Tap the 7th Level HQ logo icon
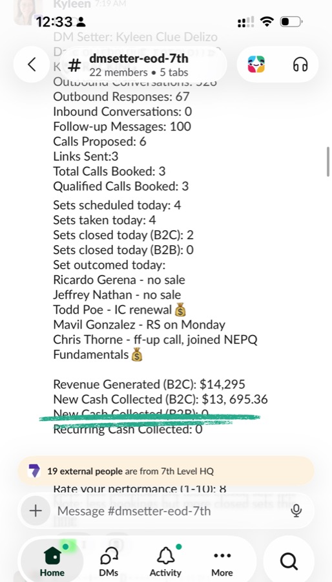Screen dimensions: 332x582 coord(34,471)
